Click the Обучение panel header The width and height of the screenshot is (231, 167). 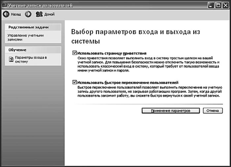coord(33,50)
